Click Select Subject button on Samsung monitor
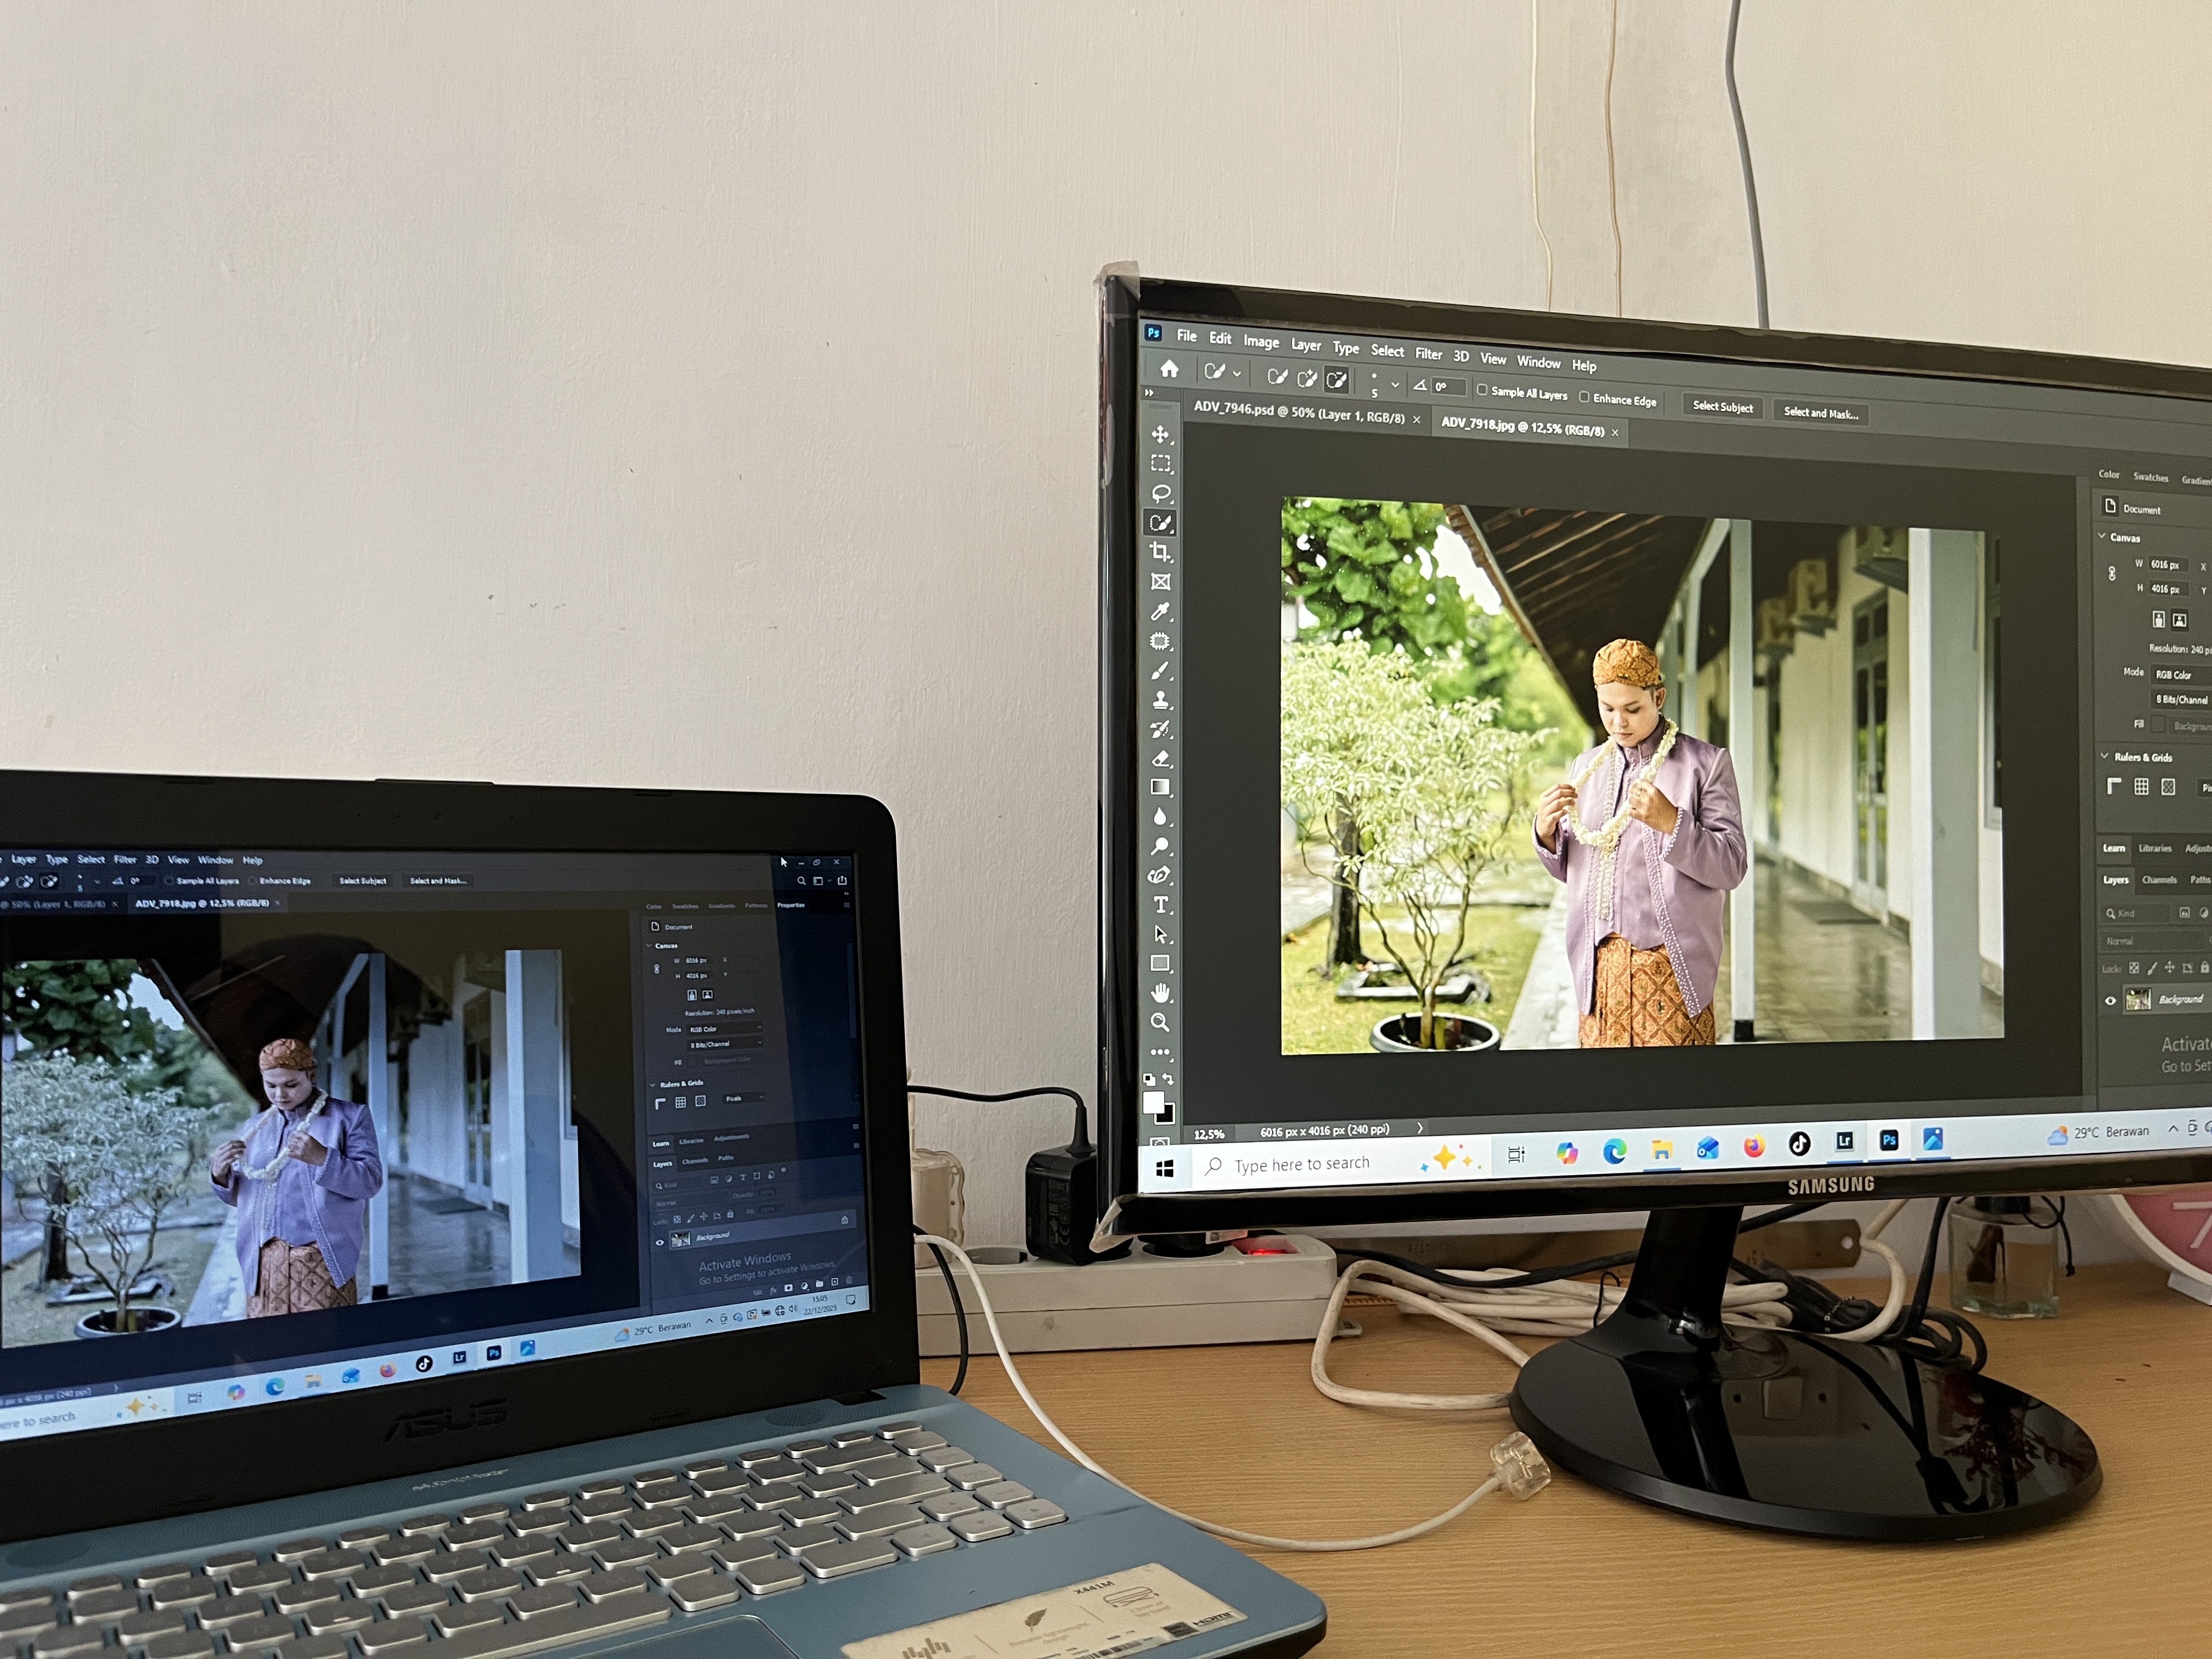The width and height of the screenshot is (2212, 1659). point(1722,406)
